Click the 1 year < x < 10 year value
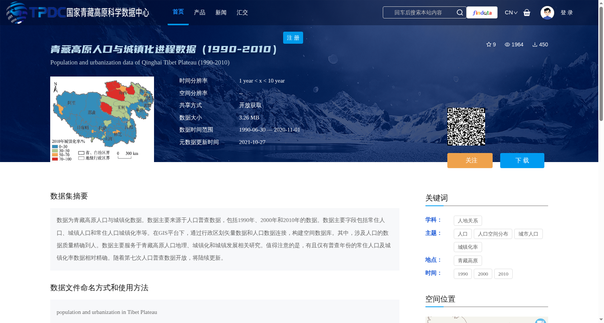This screenshot has width=604, height=323. coord(262,81)
